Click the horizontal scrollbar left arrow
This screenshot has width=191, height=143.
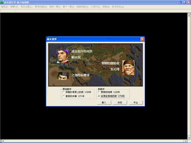coord(3,141)
